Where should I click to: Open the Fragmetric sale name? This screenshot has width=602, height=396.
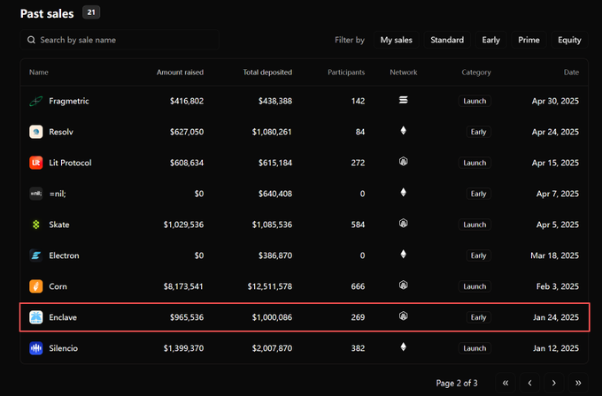pos(69,101)
